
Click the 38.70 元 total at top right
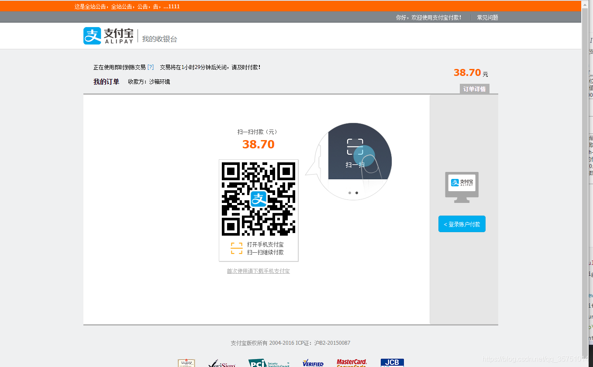[x=471, y=73]
